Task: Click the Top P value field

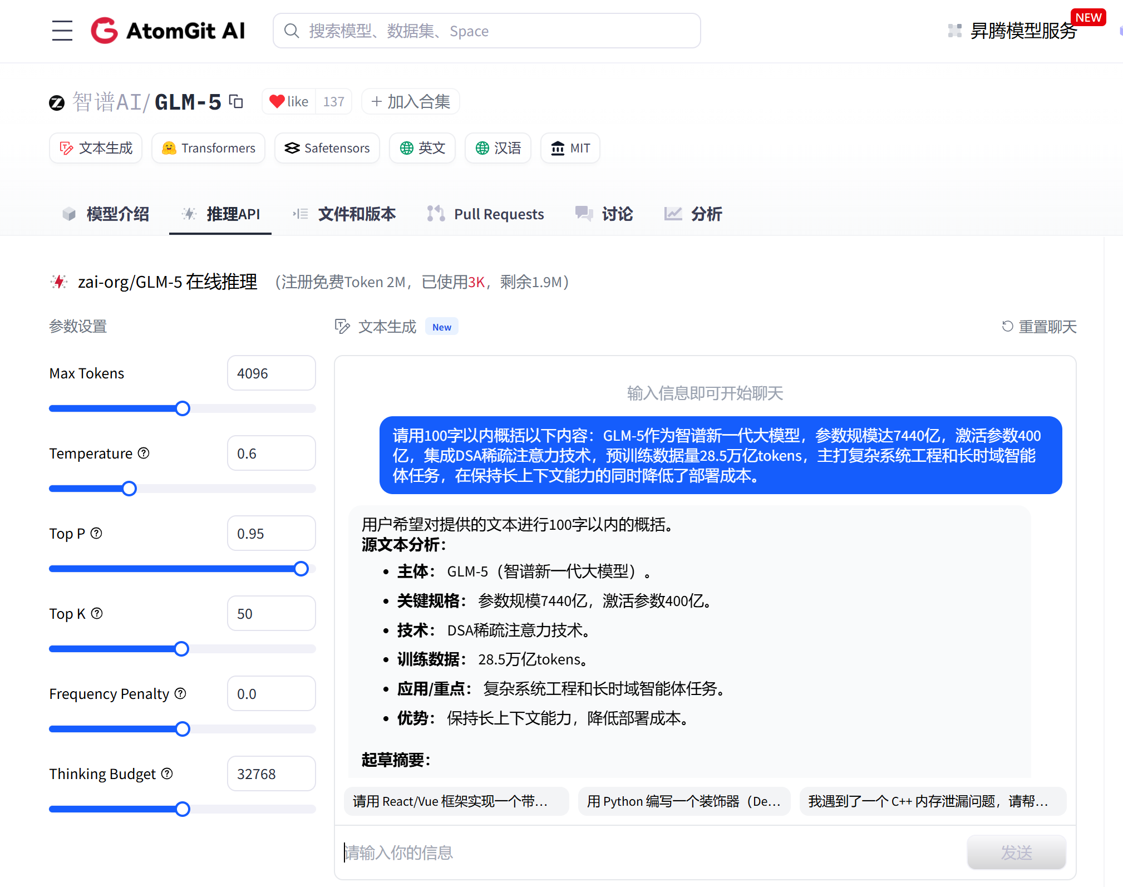Action: tap(272, 533)
